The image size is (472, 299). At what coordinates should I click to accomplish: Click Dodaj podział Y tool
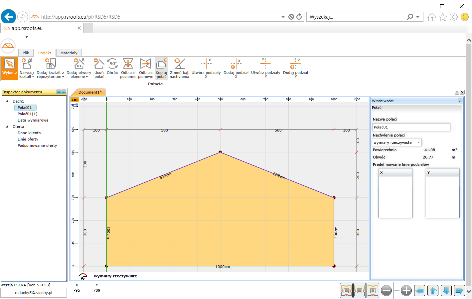(295, 68)
